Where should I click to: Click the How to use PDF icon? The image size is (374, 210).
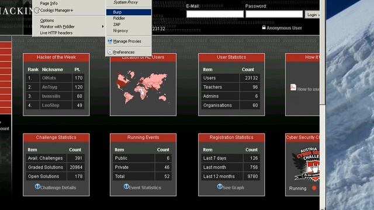pos(293,87)
